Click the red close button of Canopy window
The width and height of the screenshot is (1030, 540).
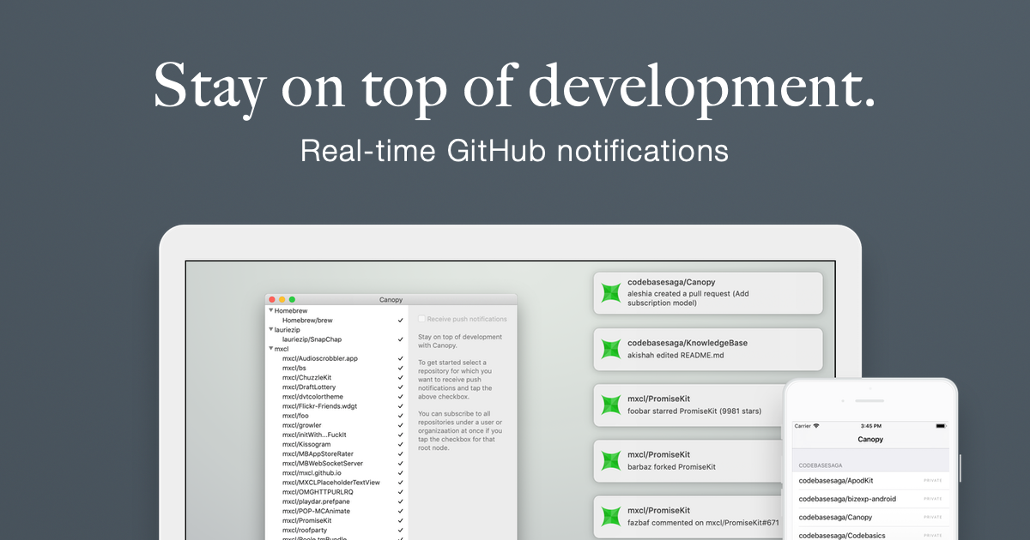point(272,299)
